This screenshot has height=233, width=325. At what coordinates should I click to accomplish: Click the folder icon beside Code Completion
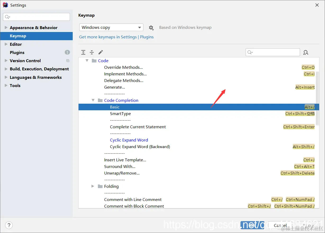pos(100,100)
